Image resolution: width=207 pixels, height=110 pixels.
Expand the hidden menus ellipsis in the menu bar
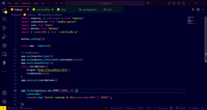coord(49,3)
